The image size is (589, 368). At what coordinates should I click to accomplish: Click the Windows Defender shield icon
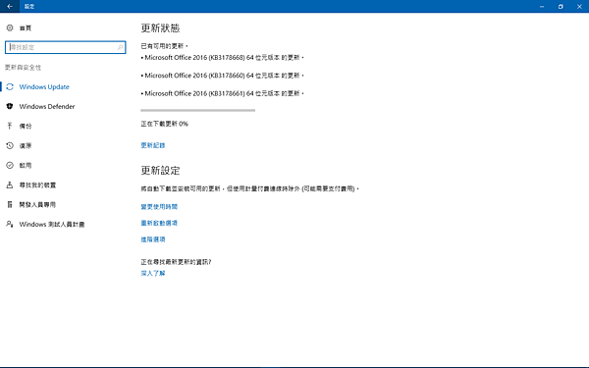coord(10,106)
